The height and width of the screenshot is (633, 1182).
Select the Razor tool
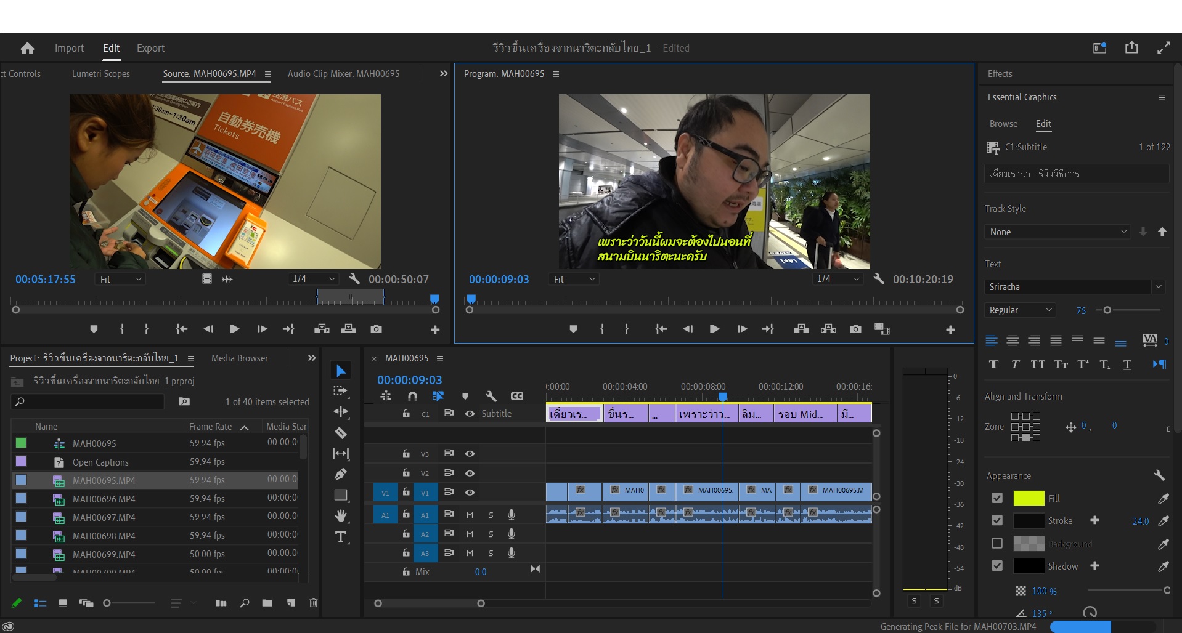coord(340,432)
